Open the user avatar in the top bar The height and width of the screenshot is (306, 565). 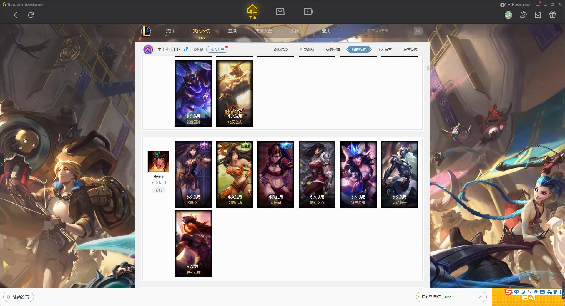pos(508,15)
